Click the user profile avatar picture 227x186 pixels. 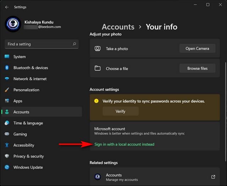(x=13, y=24)
